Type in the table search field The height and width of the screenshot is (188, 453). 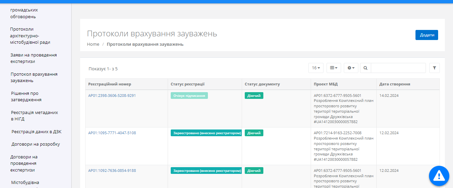(x=398, y=68)
